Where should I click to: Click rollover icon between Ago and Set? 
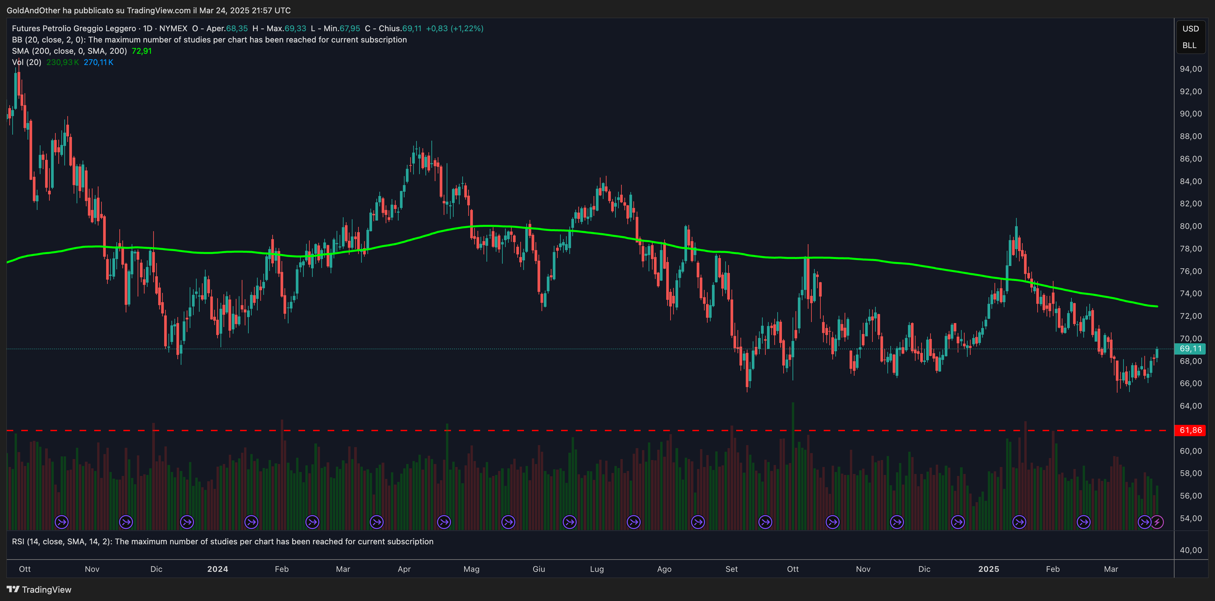point(698,522)
